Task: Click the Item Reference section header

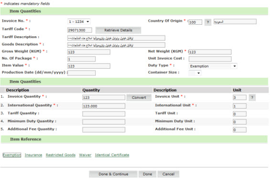Action: [134, 139]
